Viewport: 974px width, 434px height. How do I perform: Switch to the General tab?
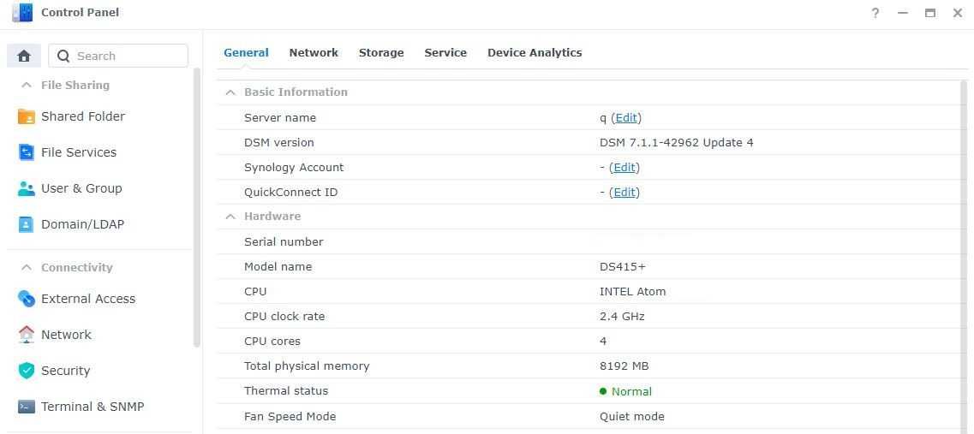[x=246, y=53]
